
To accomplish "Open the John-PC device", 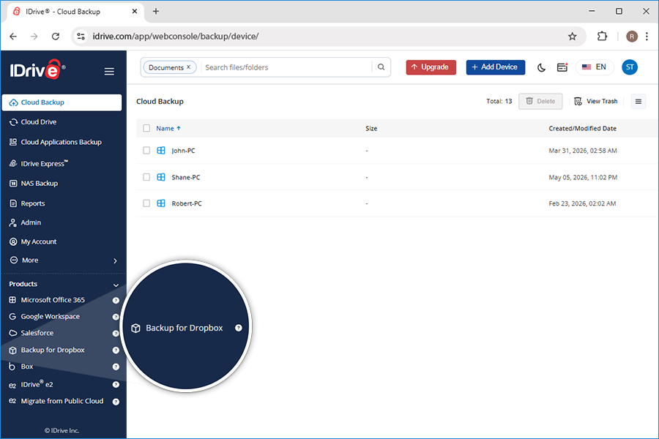I will (183, 151).
